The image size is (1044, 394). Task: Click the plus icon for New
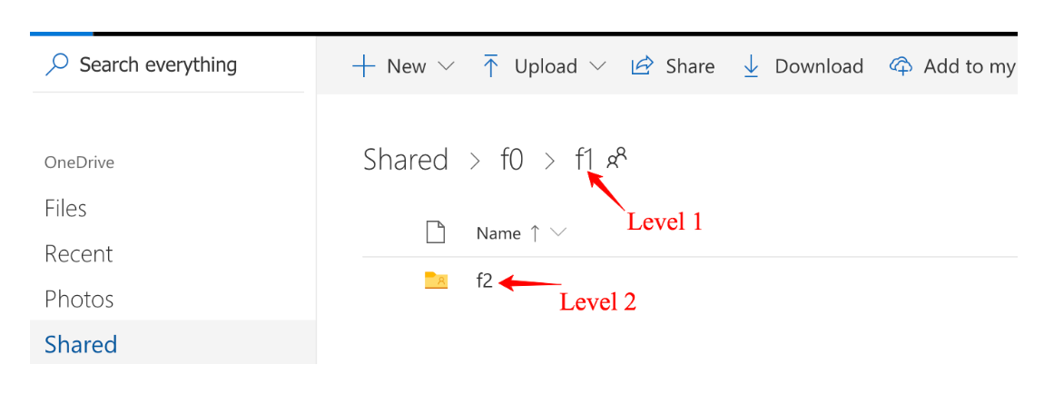[x=363, y=66]
